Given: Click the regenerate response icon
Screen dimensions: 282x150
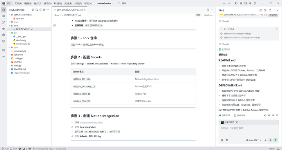Looking at the screenshot, I should 277,115.
